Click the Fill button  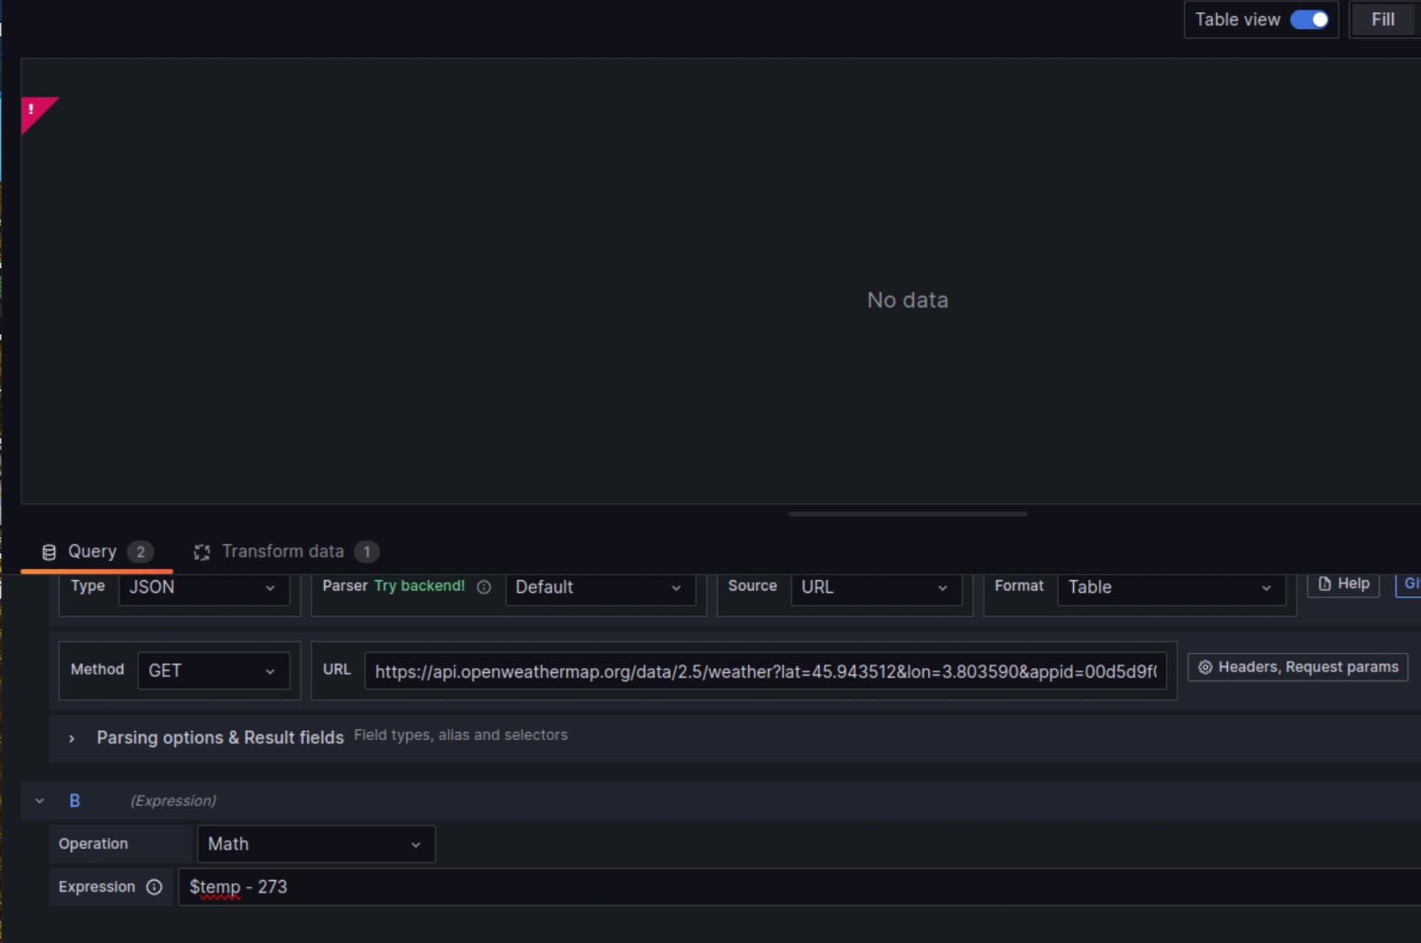(x=1382, y=20)
